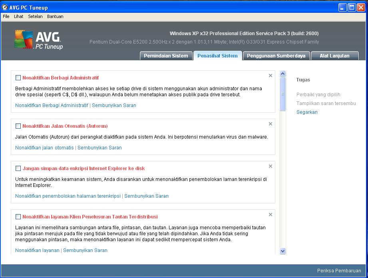Open the Alat Lanjutan tab
Viewport: 368px width, 278px height.
(335, 56)
